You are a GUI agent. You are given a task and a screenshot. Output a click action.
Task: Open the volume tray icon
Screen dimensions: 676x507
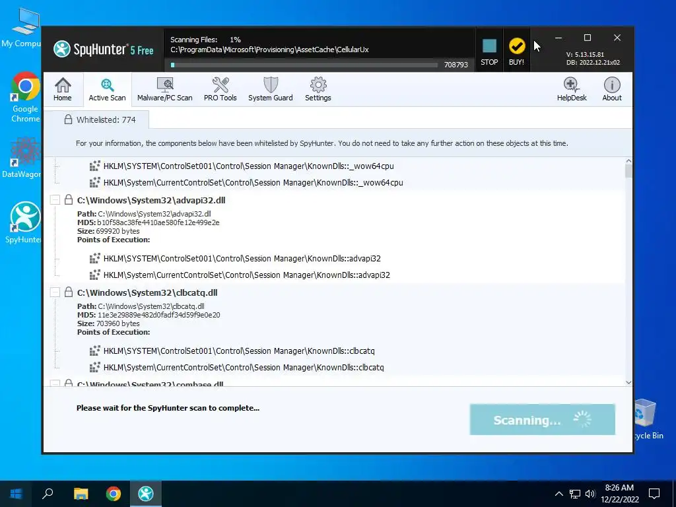click(590, 494)
